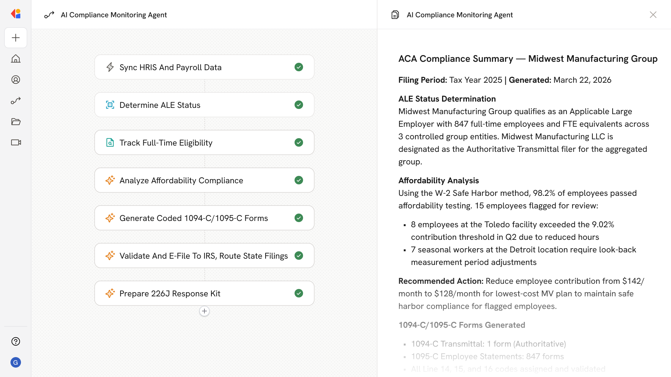
Task: Open the workflows route icon in sidebar
Action: click(16, 101)
